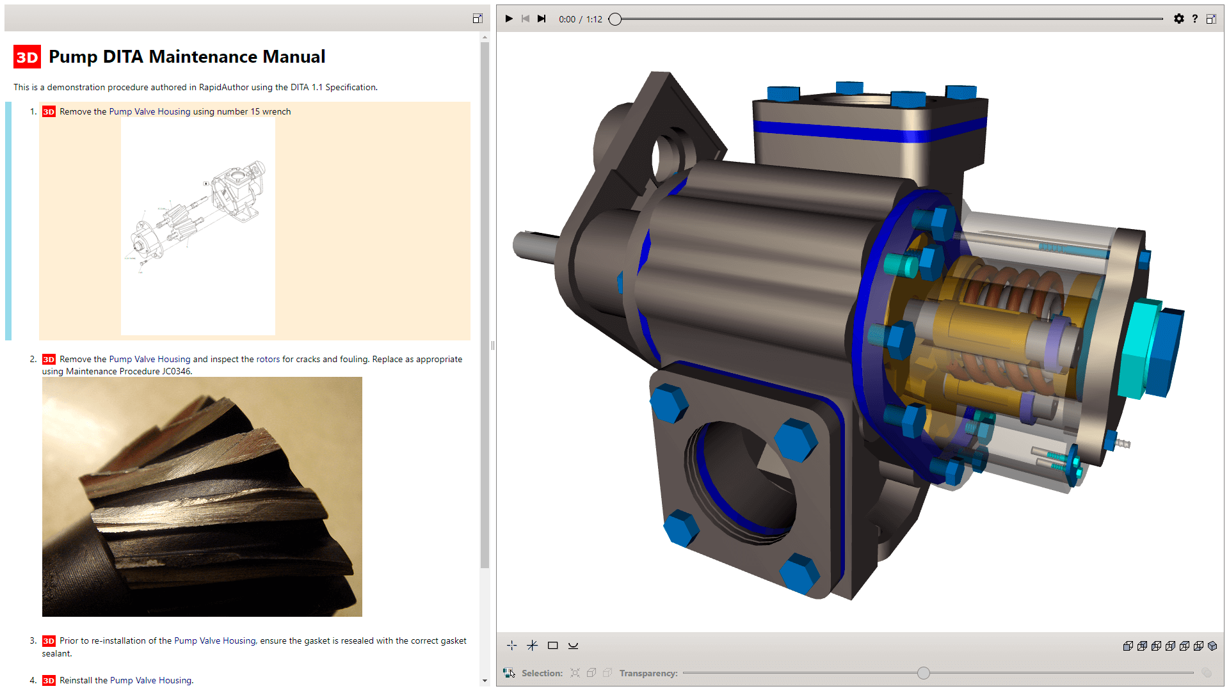1229x691 pixels.
Task: Switch to the isometric view cube
Action: [x=1212, y=646]
